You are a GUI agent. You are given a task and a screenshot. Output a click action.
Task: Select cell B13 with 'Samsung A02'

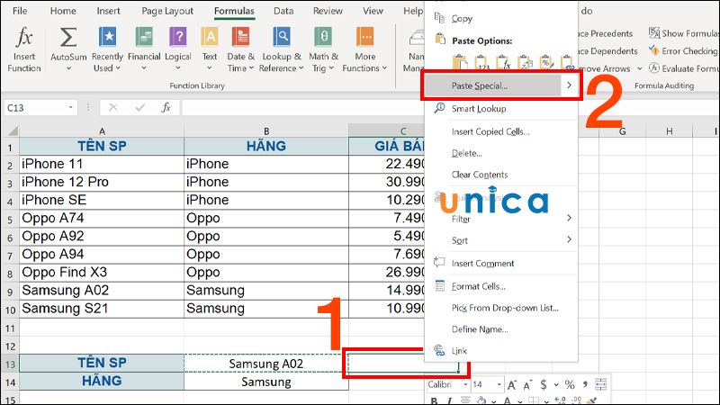click(x=266, y=364)
